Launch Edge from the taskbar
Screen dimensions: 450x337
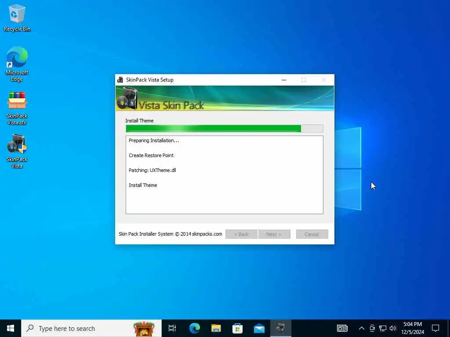[x=194, y=328]
